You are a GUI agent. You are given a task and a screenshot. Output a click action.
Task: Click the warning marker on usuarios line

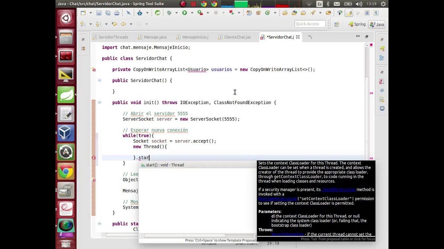click(x=93, y=70)
